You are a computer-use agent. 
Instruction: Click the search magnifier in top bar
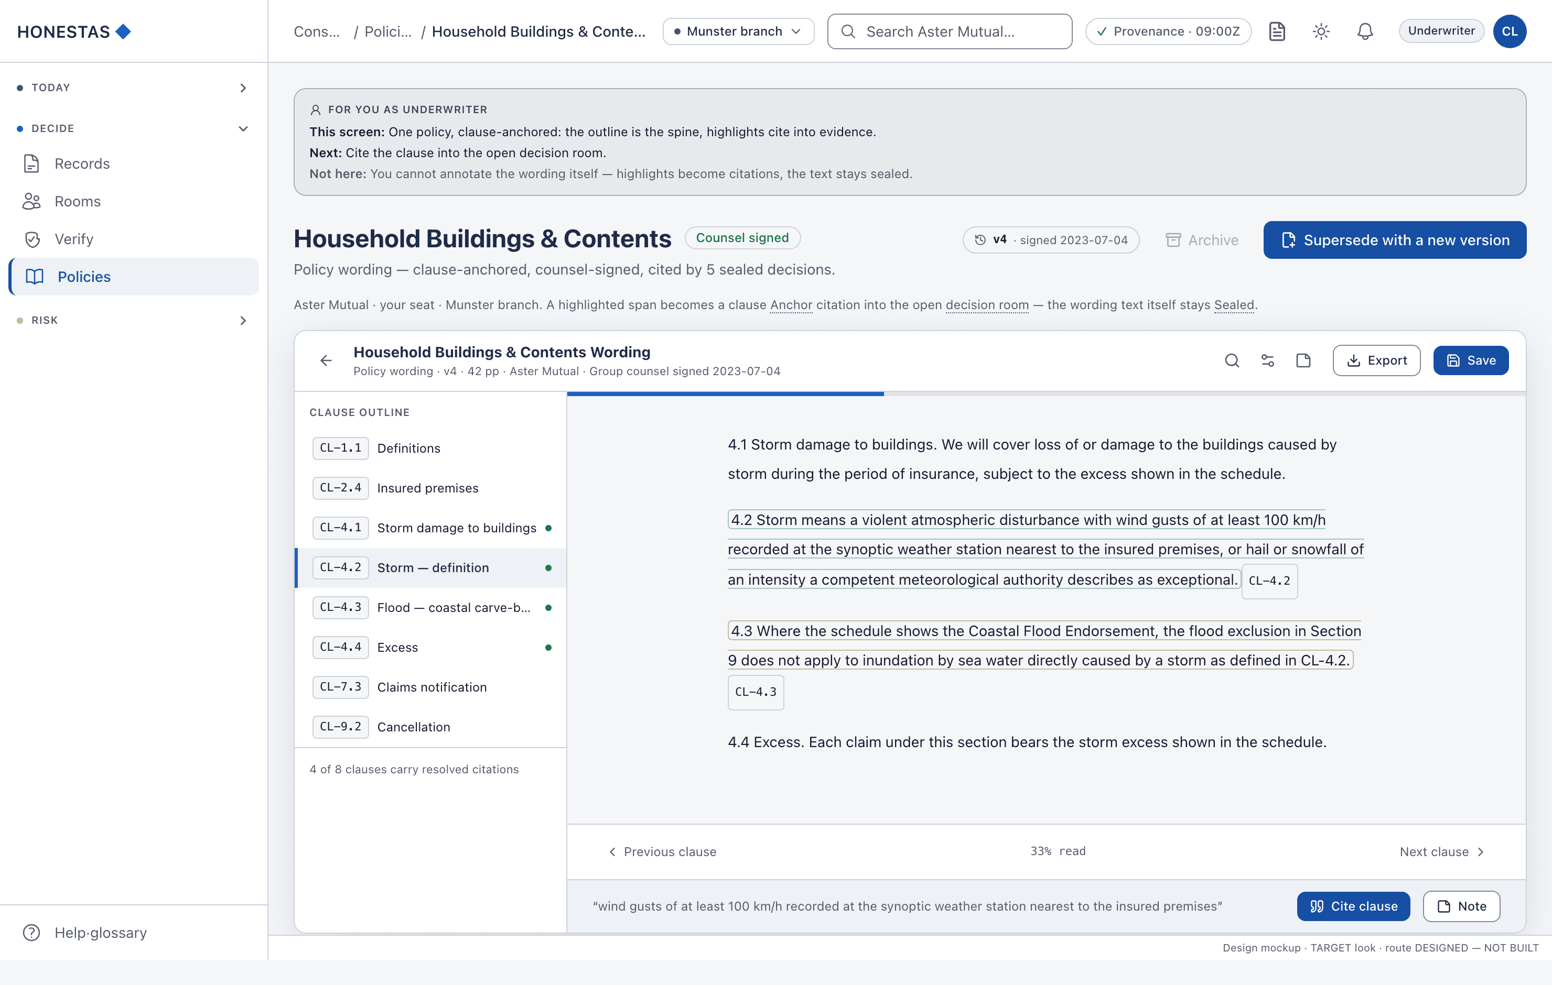[x=848, y=31]
